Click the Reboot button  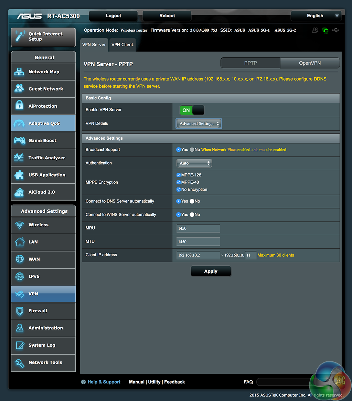click(x=167, y=16)
